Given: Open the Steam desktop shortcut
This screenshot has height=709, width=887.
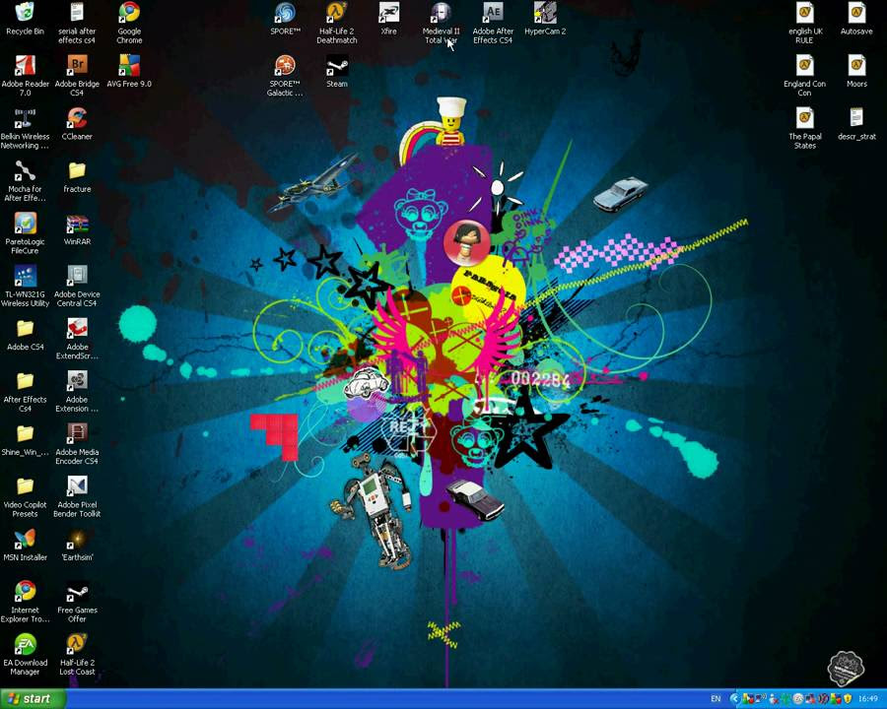Looking at the screenshot, I should (337, 66).
